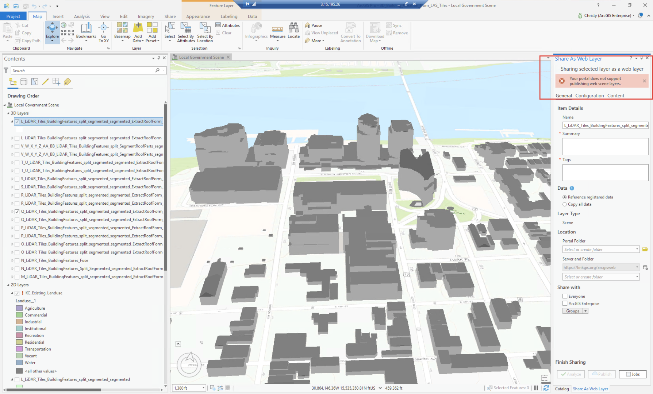Uncheck the KC_Existing_Landuse layer visibility
The image size is (653, 394).
click(17, 293)
